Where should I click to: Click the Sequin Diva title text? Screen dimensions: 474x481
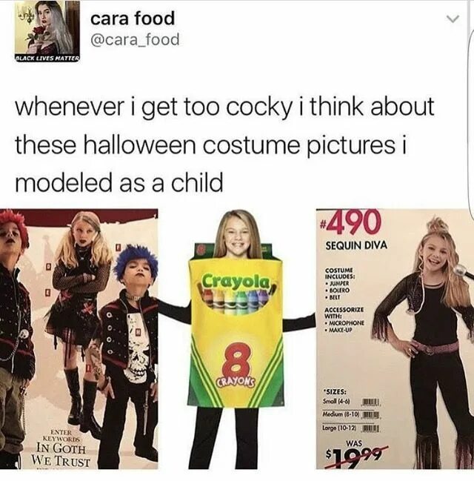point(356,245)
